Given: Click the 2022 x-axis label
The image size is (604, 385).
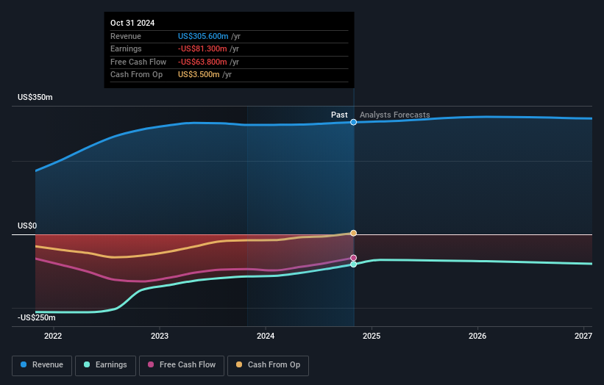Looking at the screenshot, I should (x=53, y=336).
